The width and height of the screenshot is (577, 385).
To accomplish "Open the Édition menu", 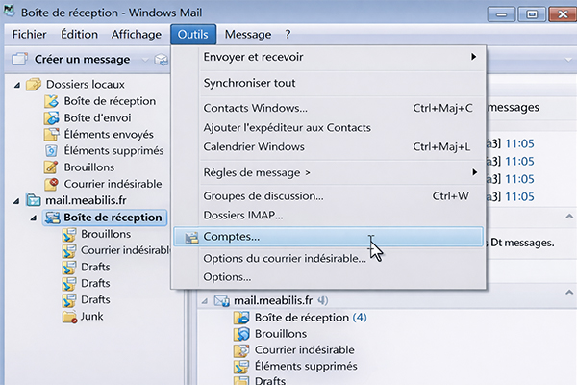I will click(x=79, y=35).
